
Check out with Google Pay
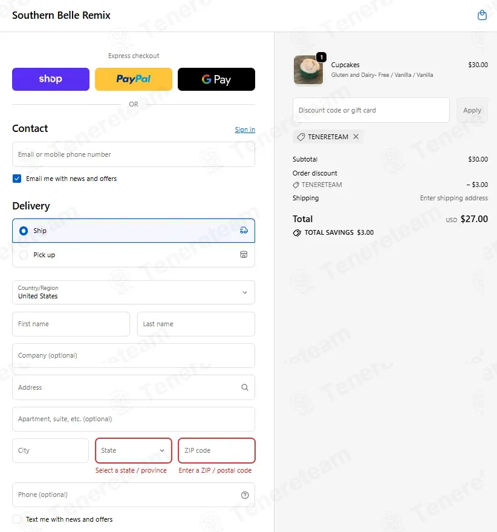pos(216,79)
